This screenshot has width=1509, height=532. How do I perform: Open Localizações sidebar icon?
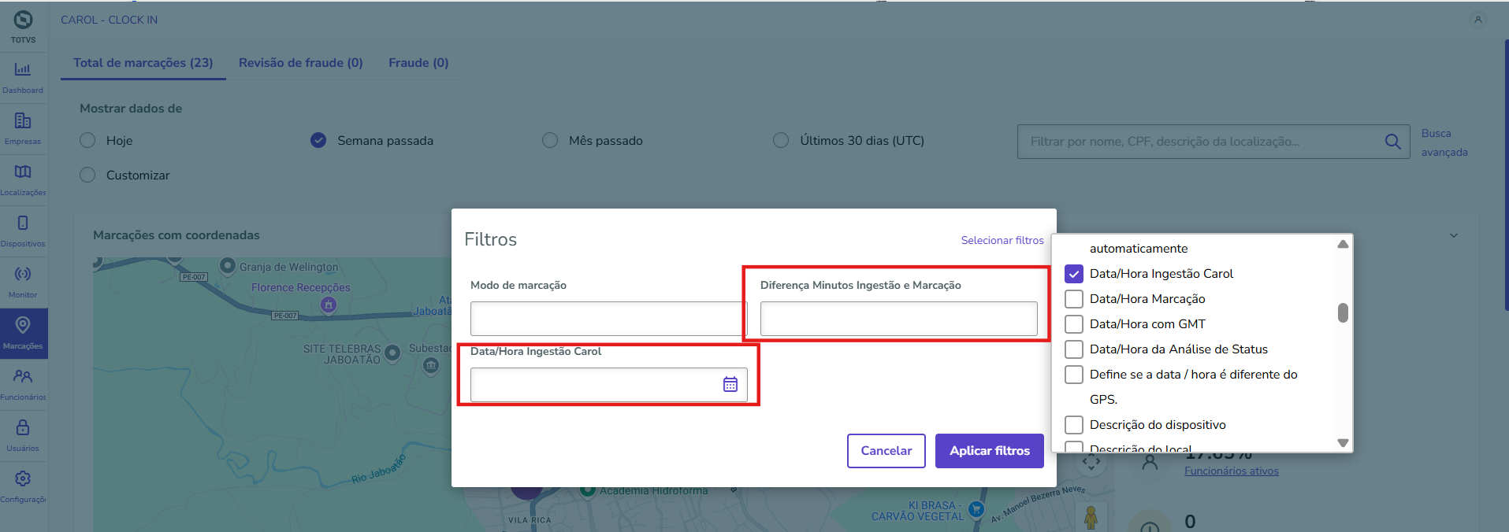(23, 179)
